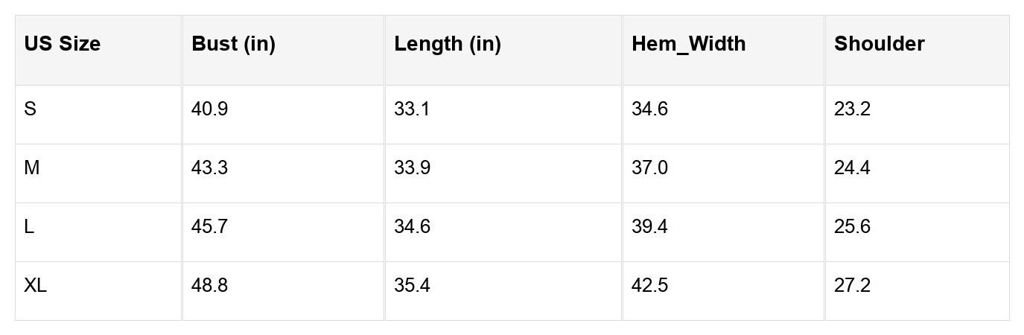Select the 25.6 shoulder cell for L
This screenshot has width=1024, height=335.
[852, 226]
